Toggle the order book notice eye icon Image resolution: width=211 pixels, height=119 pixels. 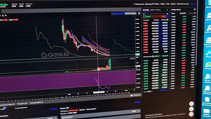pyautogui.click(x=167, y=14)
